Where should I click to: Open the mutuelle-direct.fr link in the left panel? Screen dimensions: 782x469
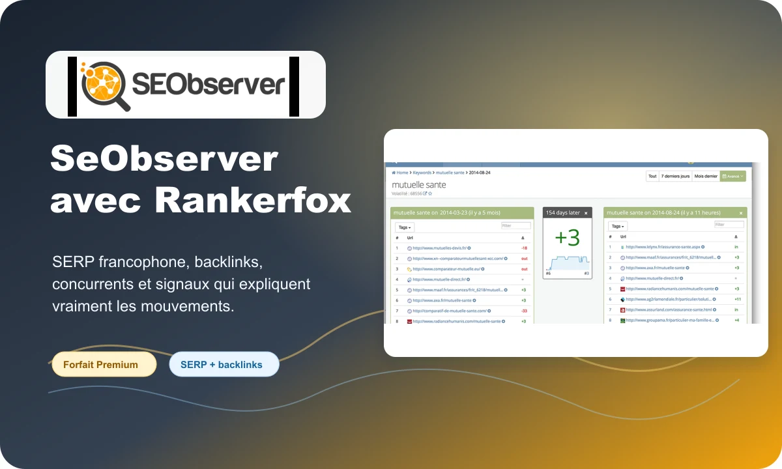439,279
